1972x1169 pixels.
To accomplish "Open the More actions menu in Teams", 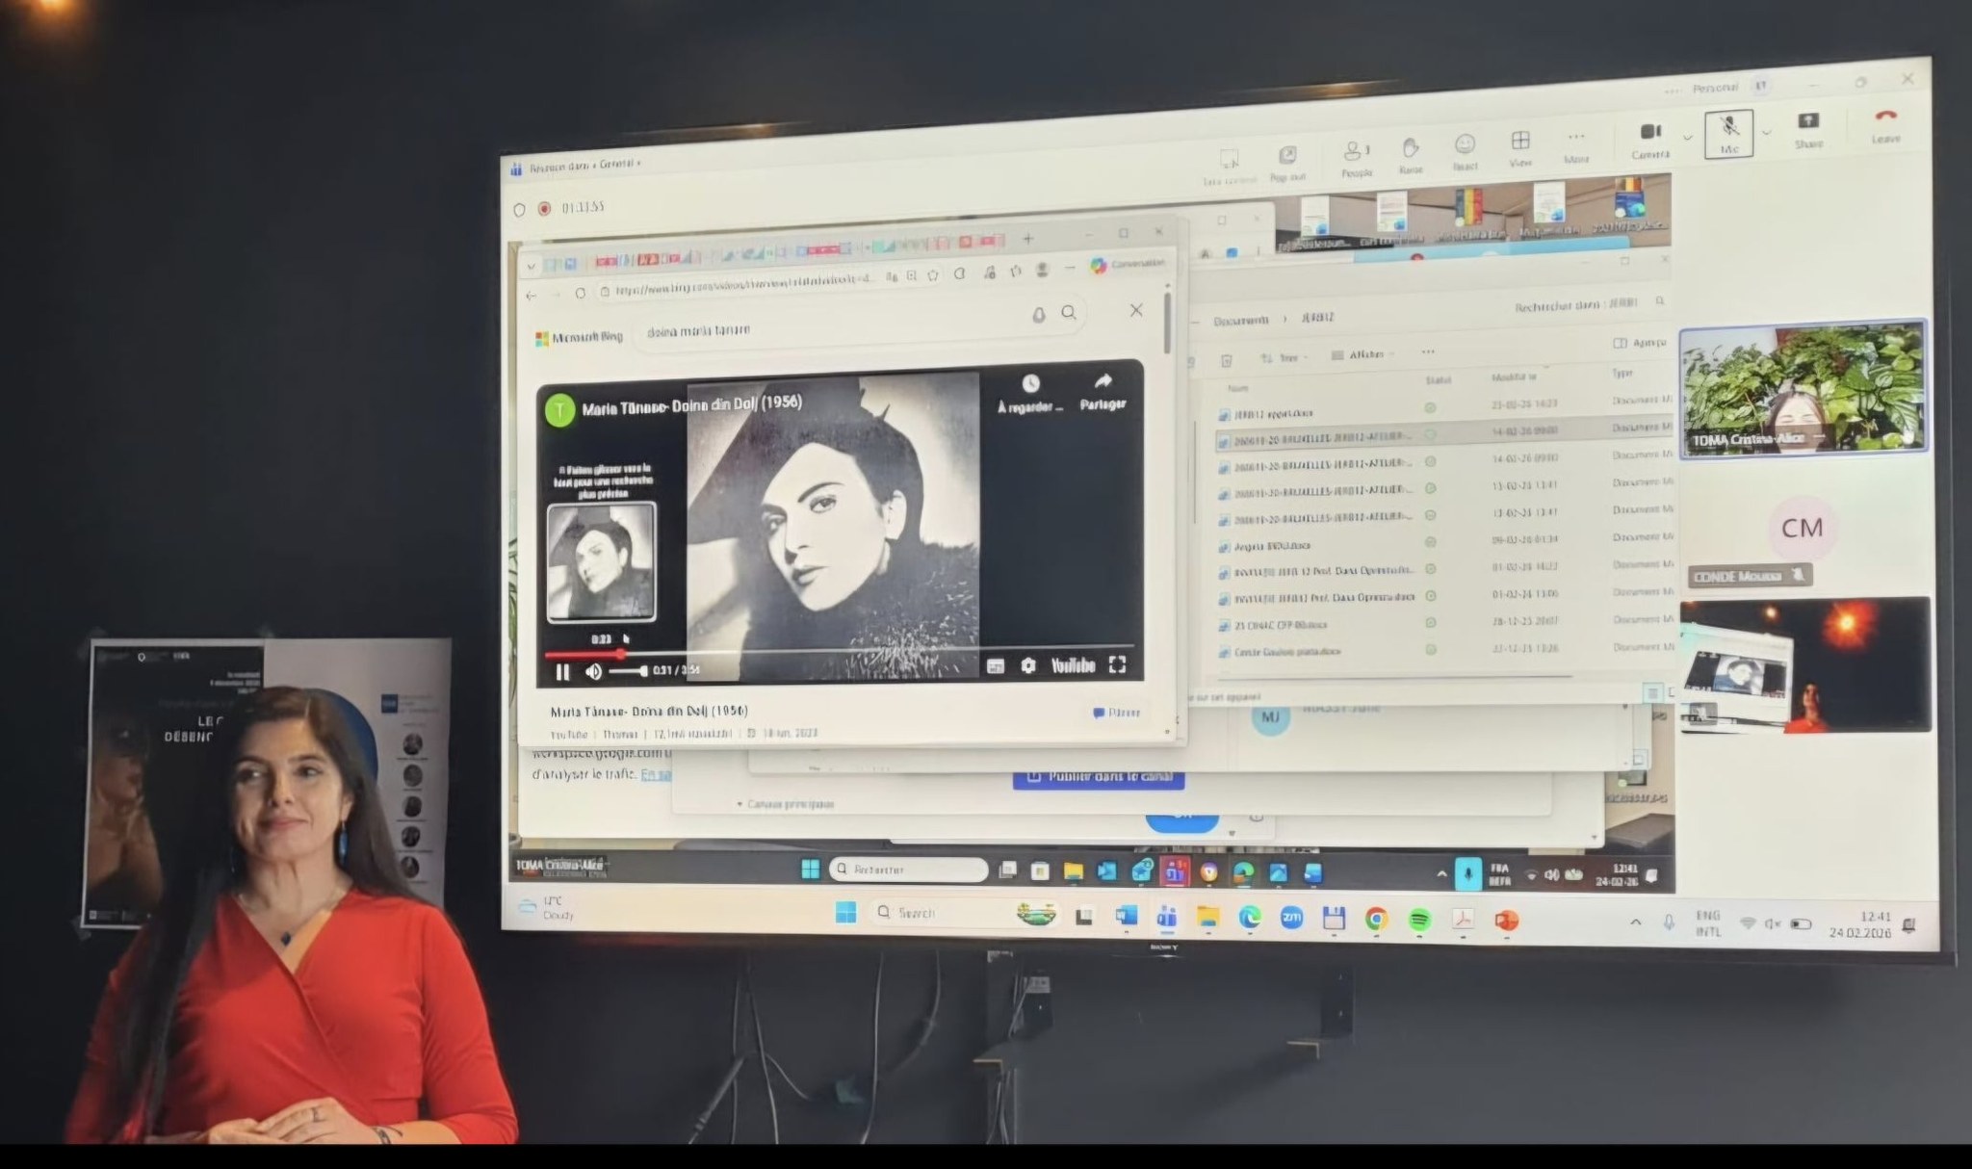I will pyautogui.click(x=1576, y=138).
